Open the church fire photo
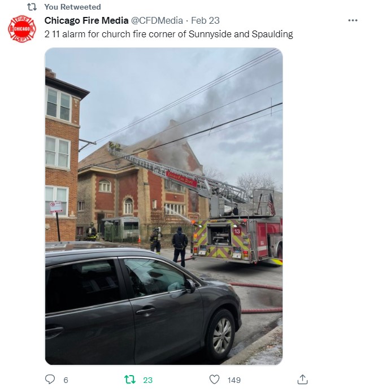Image resolution: width=369 pixels, height=392 pixels. pos(164,206)
